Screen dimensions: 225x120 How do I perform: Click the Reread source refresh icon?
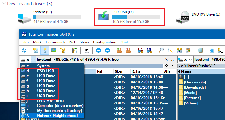click(x=24, y=50)
